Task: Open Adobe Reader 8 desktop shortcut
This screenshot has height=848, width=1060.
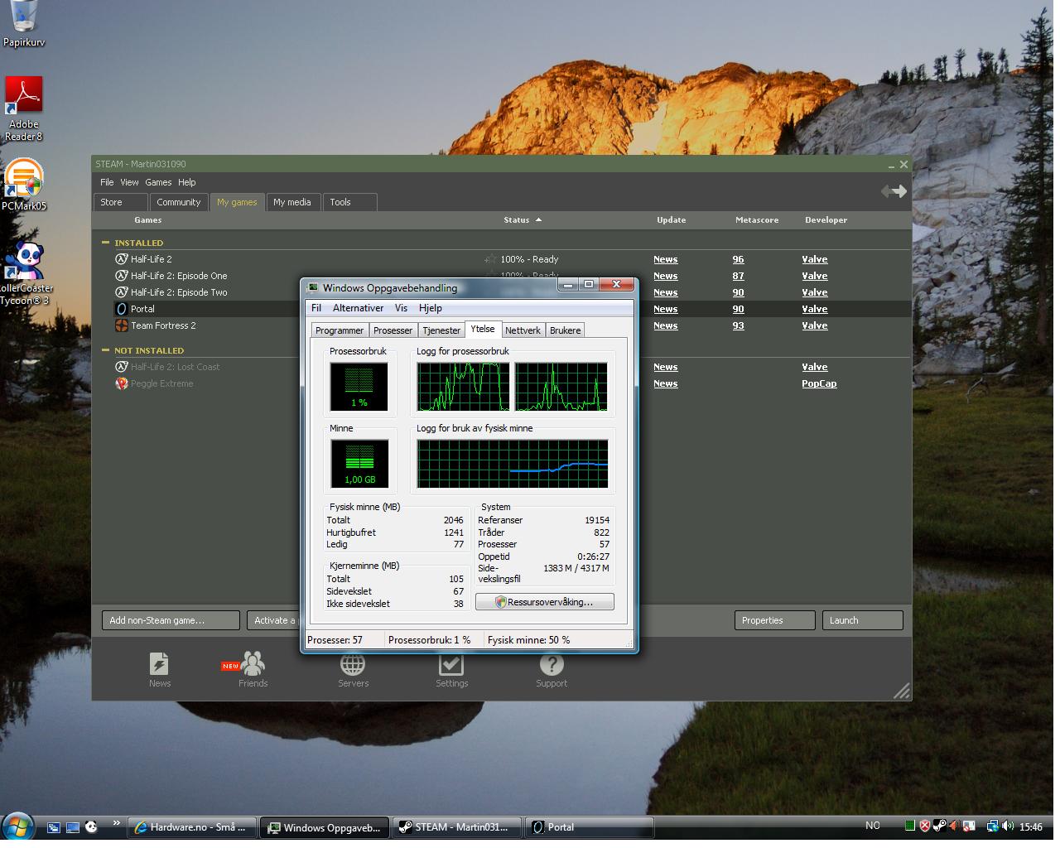Action: 24,108
